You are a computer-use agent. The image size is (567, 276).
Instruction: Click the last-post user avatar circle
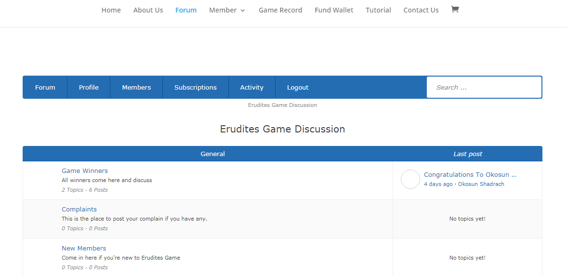410,179
